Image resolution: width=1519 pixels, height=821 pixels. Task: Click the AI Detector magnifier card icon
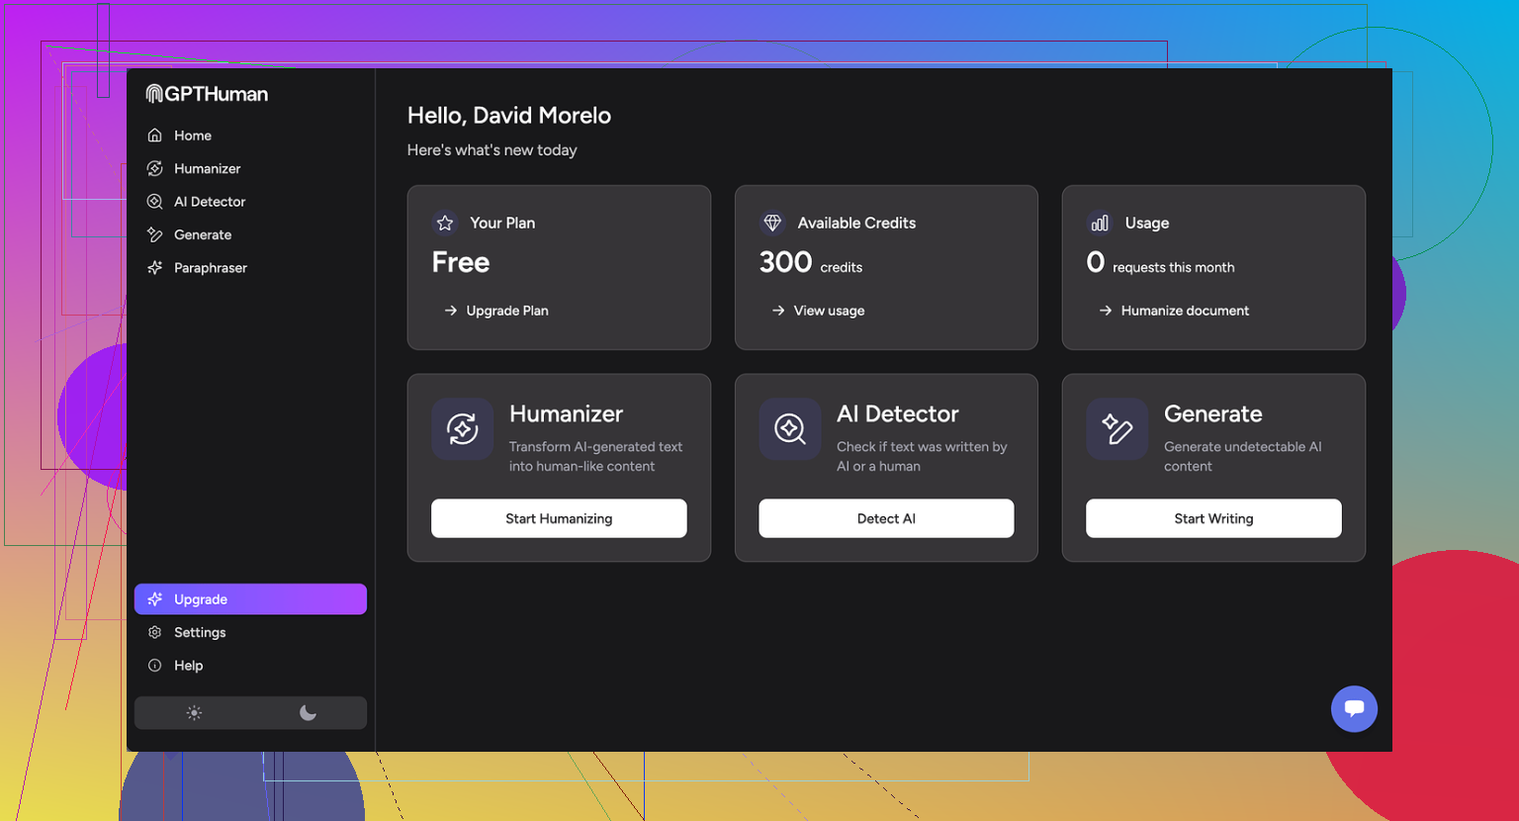click(x=789, y=429)
